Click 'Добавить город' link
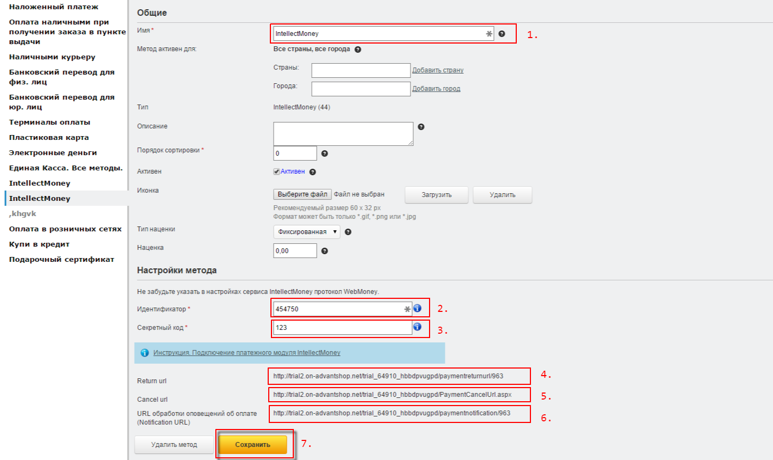 [x=436, y=89]
